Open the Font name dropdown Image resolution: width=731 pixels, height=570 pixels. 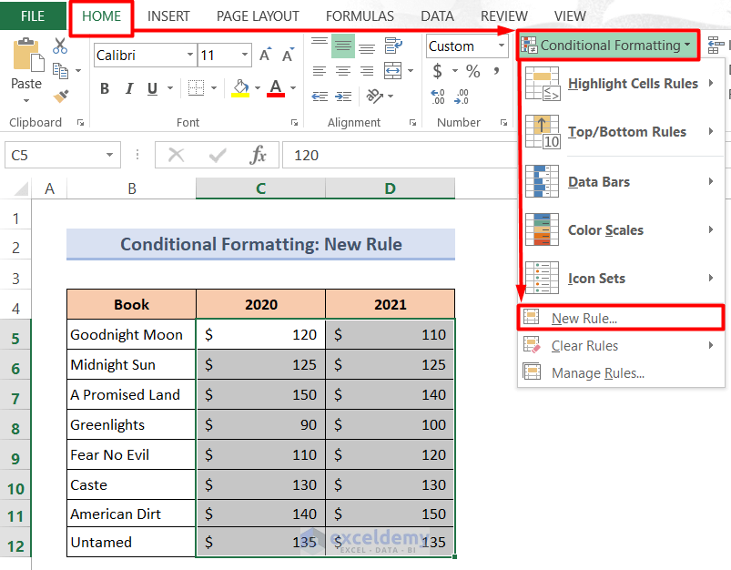point(188,55)
